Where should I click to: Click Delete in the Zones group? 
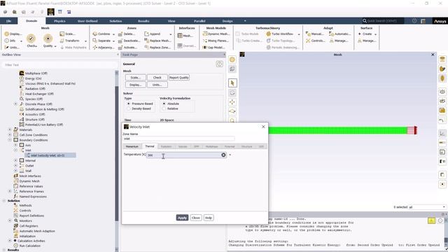pos(127,34)
